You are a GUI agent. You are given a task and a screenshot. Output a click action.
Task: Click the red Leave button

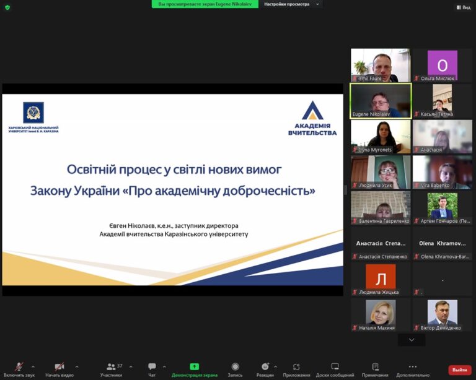(460, 369)
